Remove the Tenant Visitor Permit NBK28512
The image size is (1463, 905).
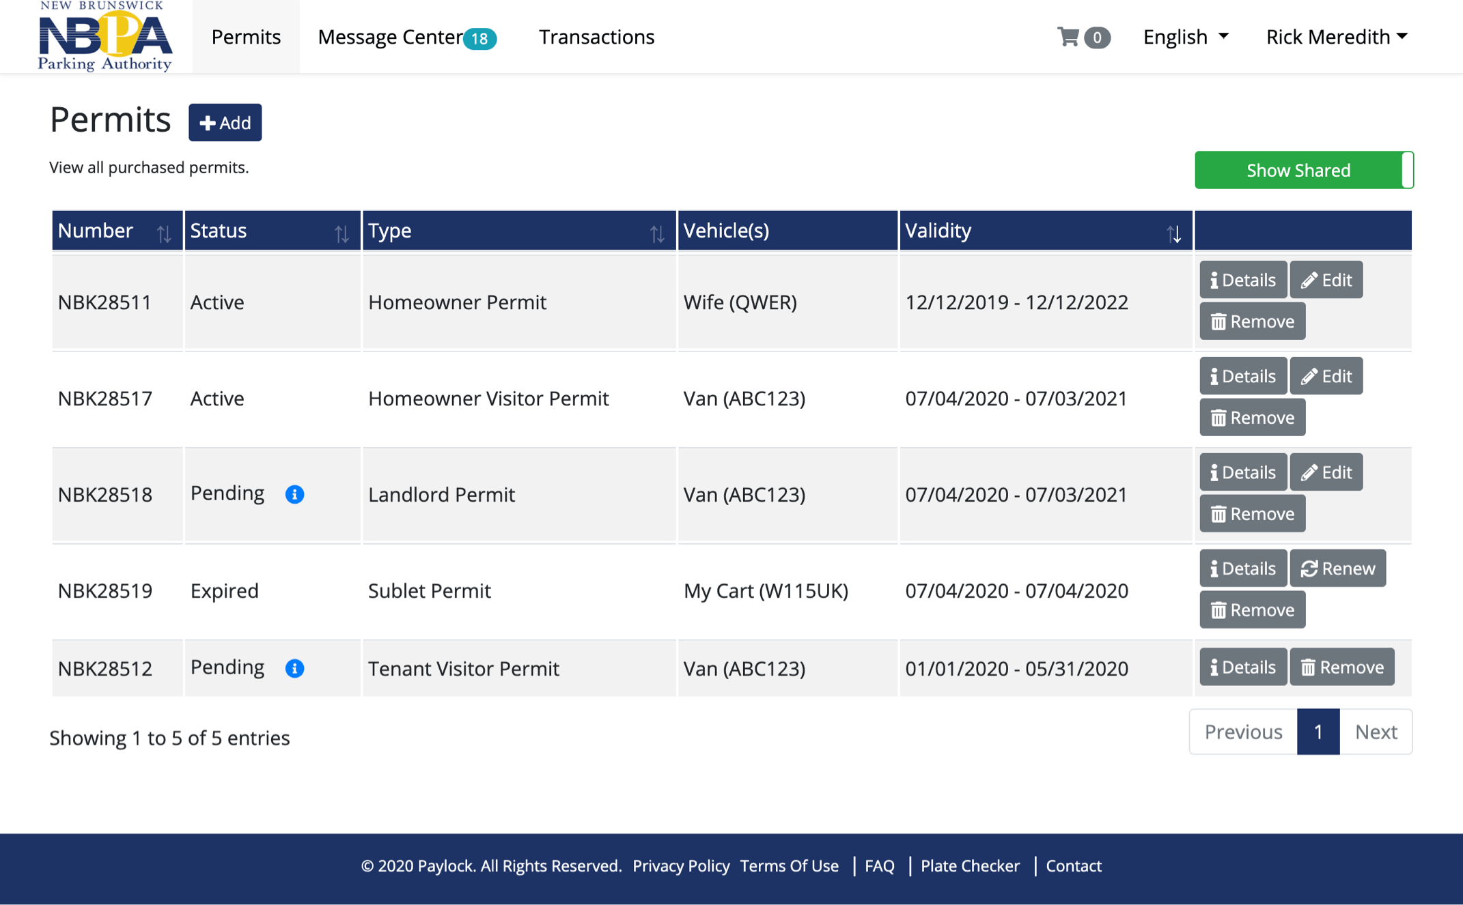tap(1341, 667)
